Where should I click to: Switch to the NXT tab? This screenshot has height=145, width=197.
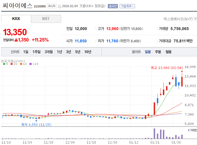tap(46, 19)
